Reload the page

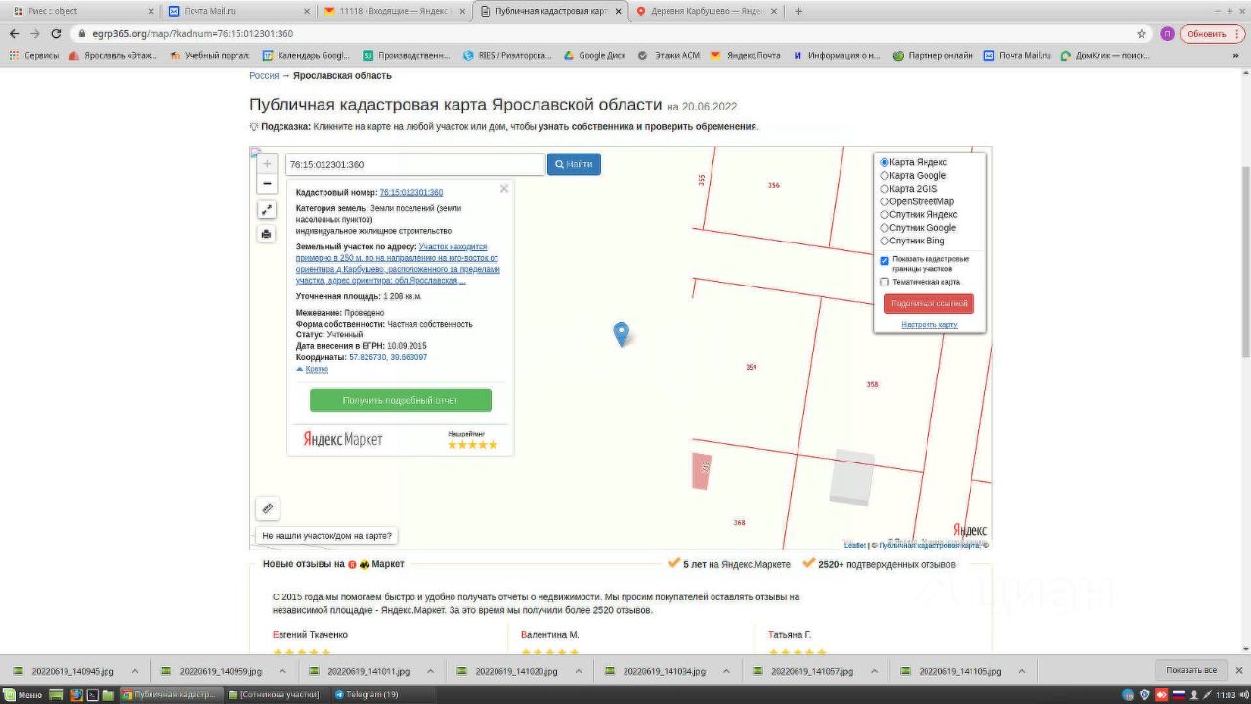[x=56, y=33]
